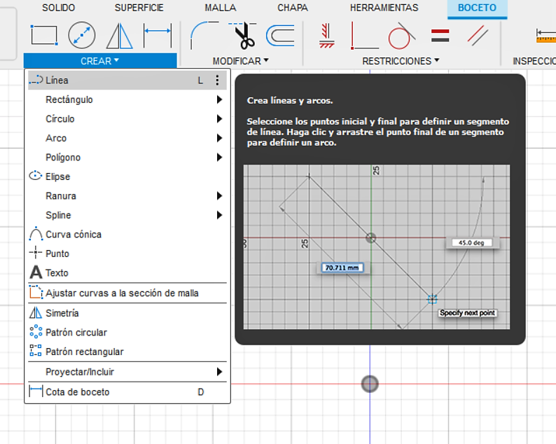Choose Rectángulo menu entry
Screen dimensions: 556x444
(x=127, y=99)
